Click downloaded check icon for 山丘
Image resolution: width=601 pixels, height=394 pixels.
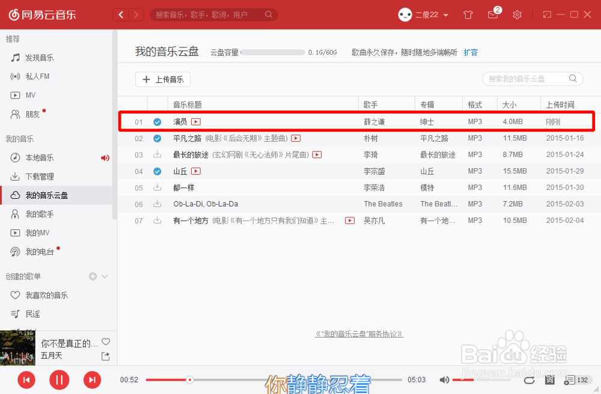coord(157,171)
